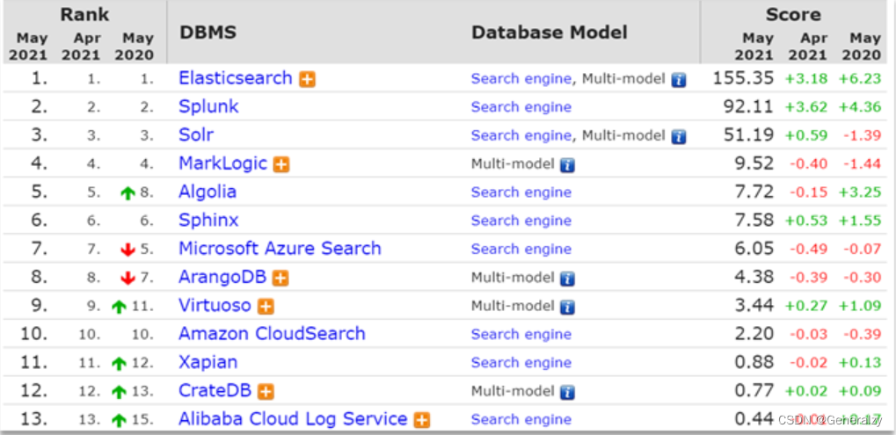Click the green up arrow in the CrateDB row
Screen dimensions: 896x435
click(119, 392)
